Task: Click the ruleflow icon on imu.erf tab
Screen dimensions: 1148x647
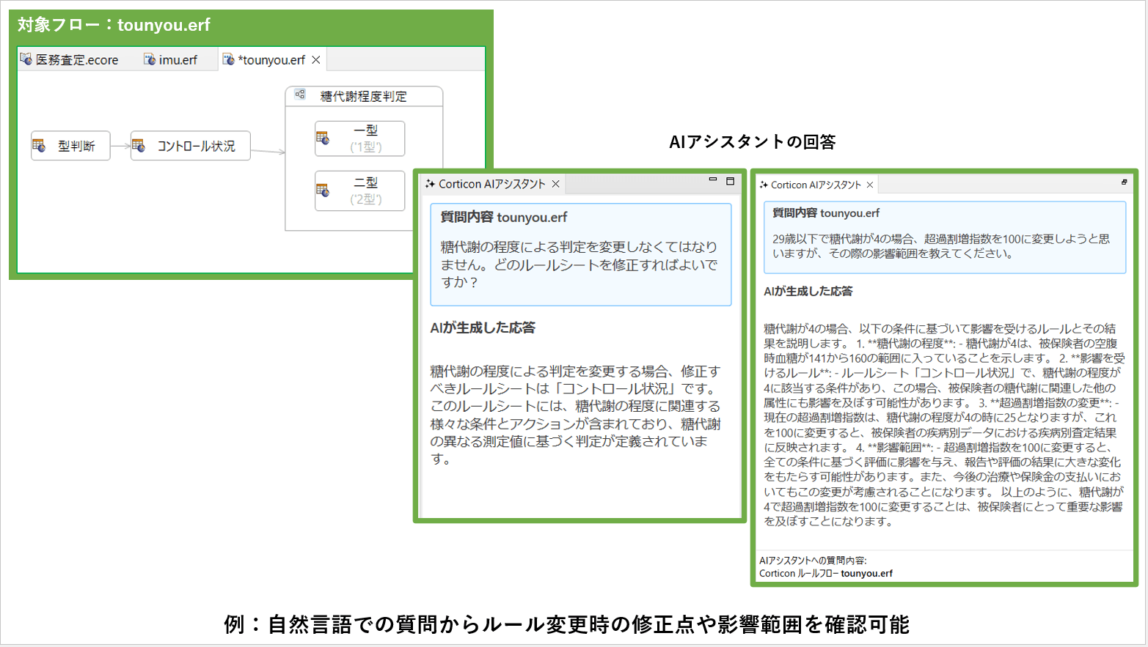Action: tap(148, 60)
